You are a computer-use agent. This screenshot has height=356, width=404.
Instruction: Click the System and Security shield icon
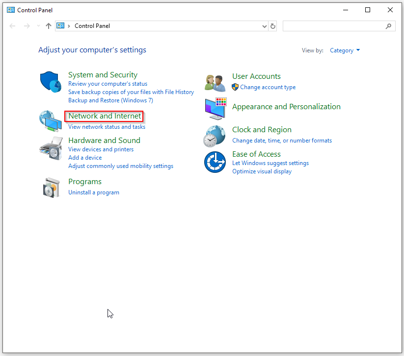coord(50,82)
